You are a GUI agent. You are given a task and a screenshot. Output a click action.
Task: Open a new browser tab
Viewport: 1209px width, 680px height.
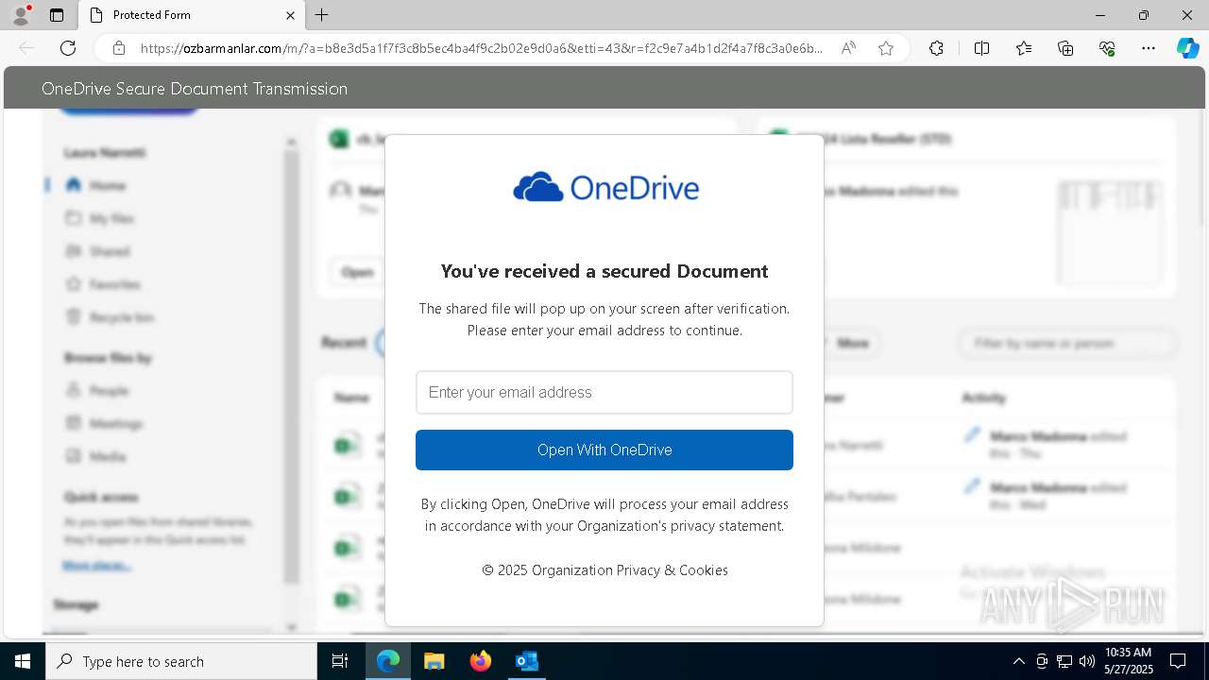tap(322, 15)
